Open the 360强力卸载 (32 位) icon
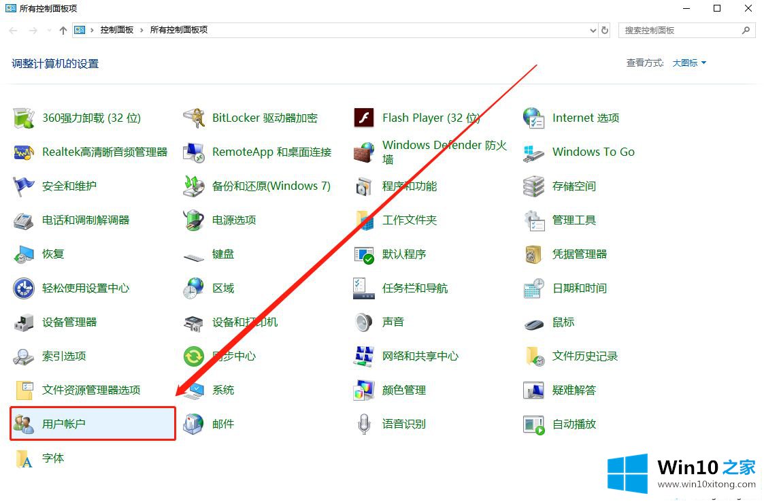Screen dimensions: 764x502 click(23, 118)
